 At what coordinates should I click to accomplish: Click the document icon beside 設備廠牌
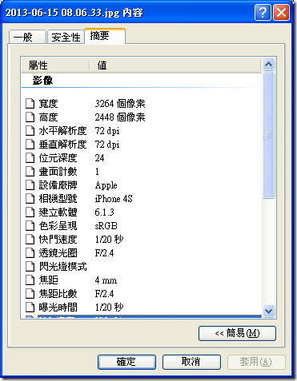30,185
